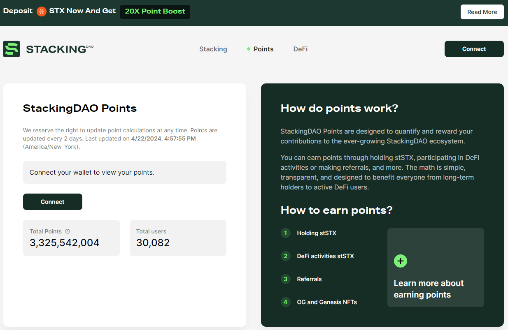Click the number 1 badge for Holding stSTX

coord(286,233)
